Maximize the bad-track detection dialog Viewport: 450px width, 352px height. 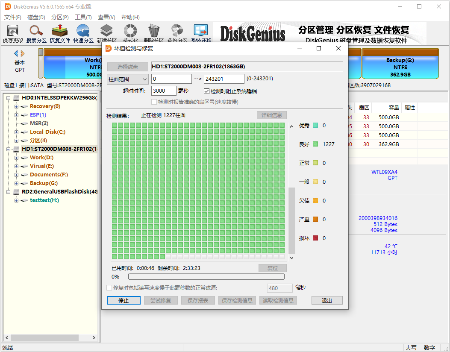(318, 48)
